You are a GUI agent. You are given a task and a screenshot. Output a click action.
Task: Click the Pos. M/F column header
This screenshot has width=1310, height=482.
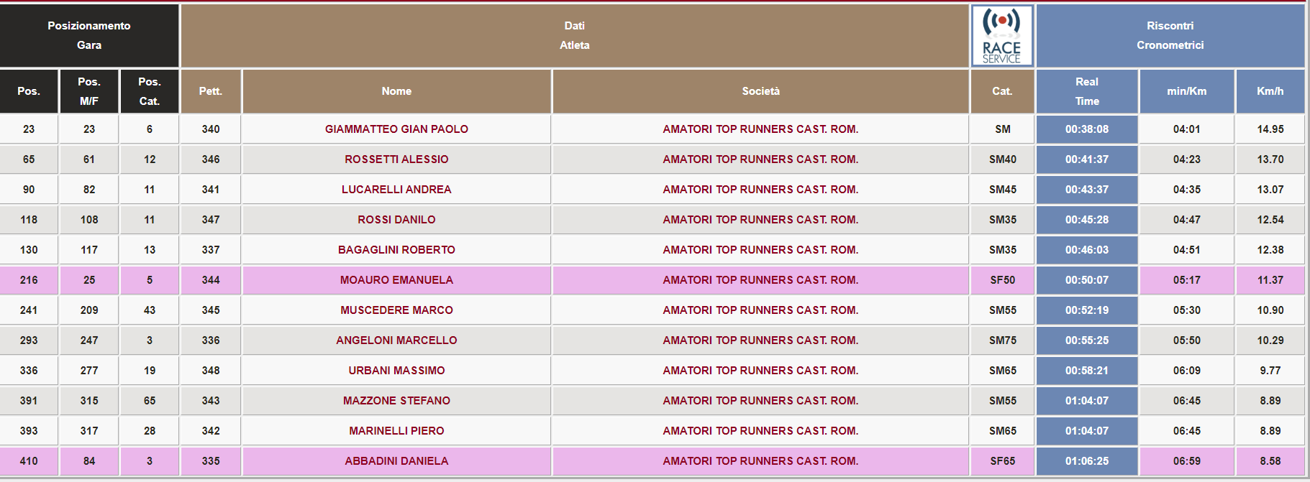[x=89, y=91]
